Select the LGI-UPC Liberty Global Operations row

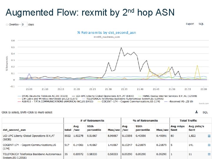107,138
